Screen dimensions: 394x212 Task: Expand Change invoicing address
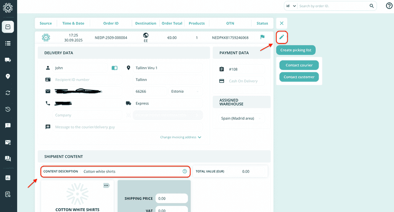coord(180,137)
